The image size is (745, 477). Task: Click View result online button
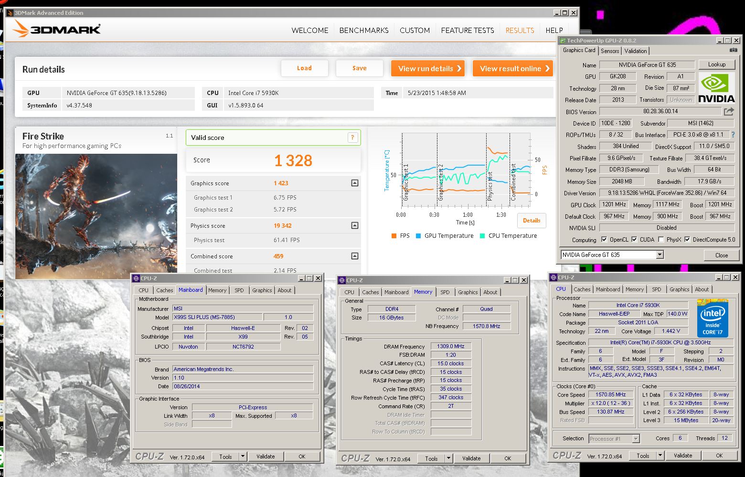coord(513,68)
